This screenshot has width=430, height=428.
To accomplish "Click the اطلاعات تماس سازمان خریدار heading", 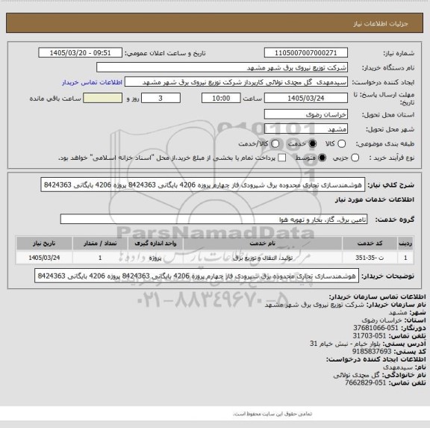I will click(x=377, y=297).
